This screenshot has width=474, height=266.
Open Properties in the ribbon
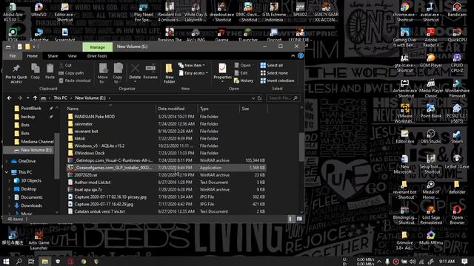222,72
